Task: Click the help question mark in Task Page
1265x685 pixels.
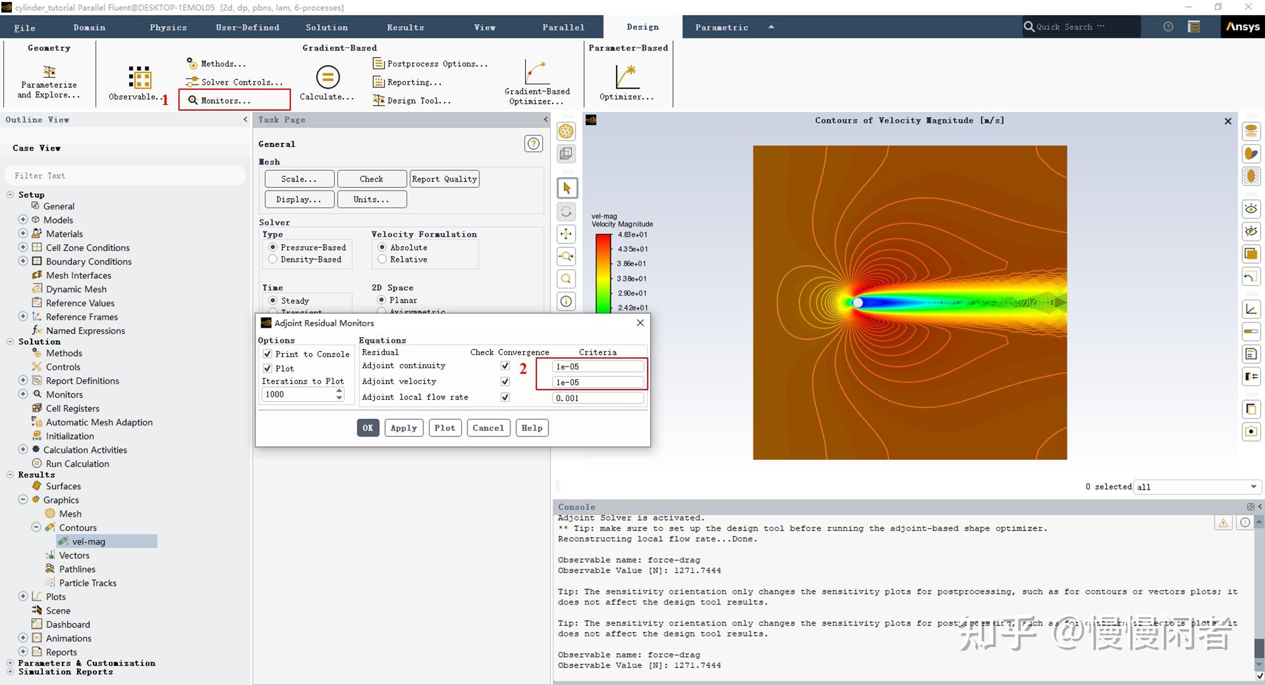Action: tap(533, 144)
